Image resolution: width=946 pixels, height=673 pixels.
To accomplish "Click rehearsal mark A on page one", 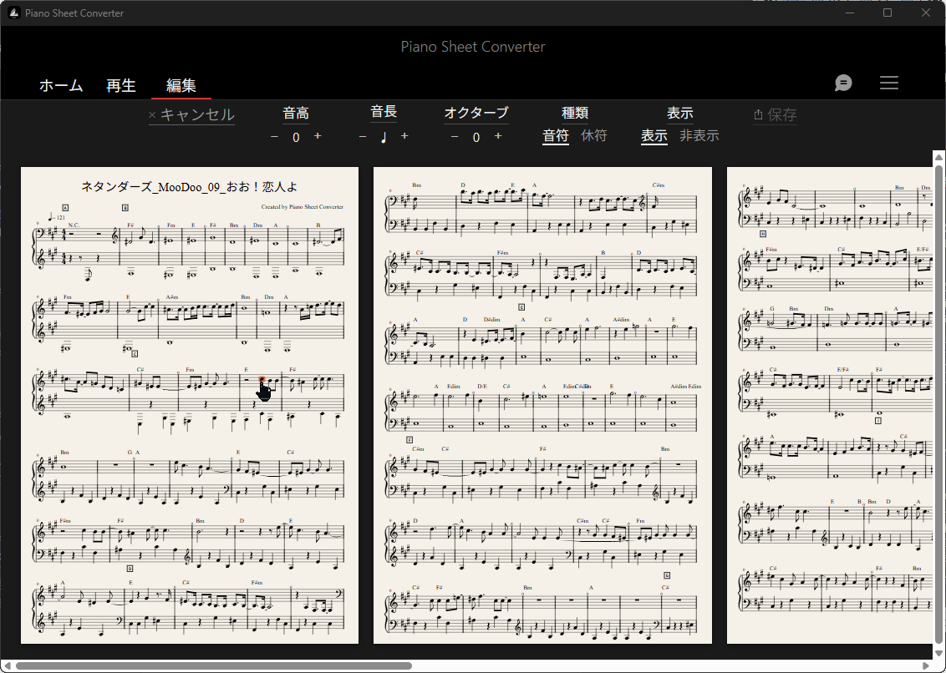I will [x=65, y=207].
